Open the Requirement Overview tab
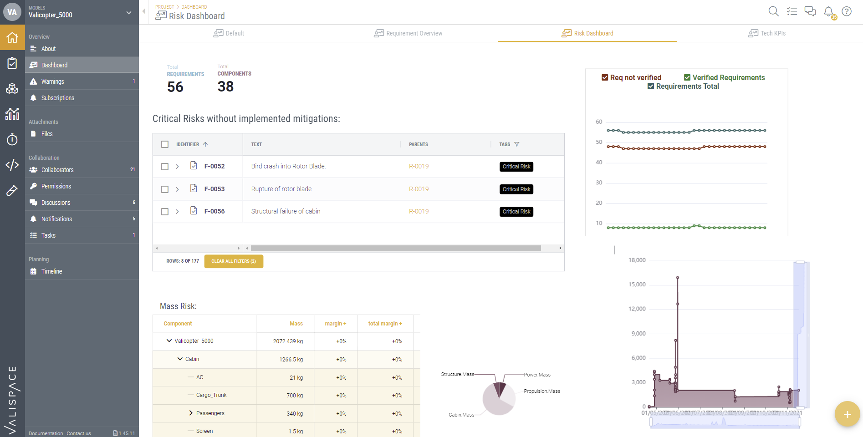Viewport: 863px width, 437px height. pyautogui.click(x=408, y=33)
